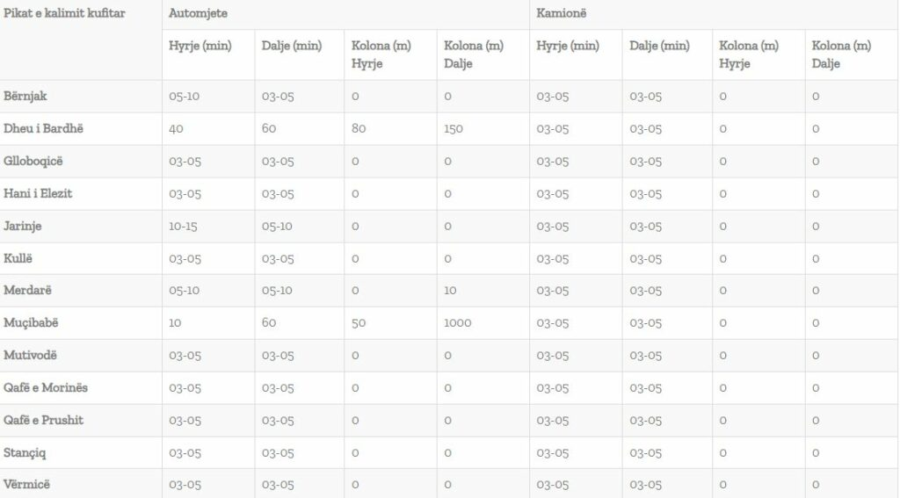The height and width of the screenshot is (498, 900).
Task: Click the 1000 value in Muçibabë row
Action: pos(457,323)
